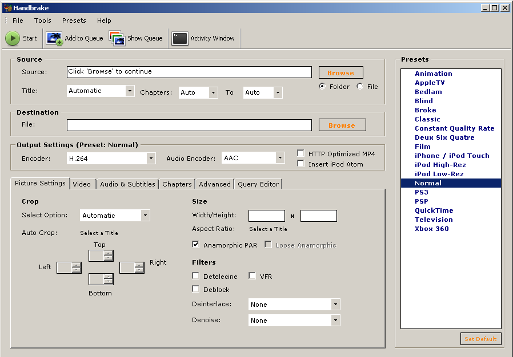This screenshot has height=357, width=513.
Task: Open the Audio Encoder AAC dropdown
Action: point(280,158)
